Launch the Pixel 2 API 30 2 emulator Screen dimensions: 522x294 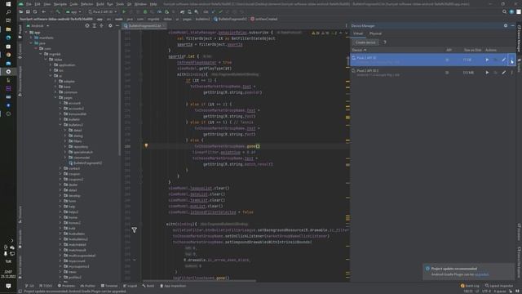pyautogui.click(x=487, y=73)
